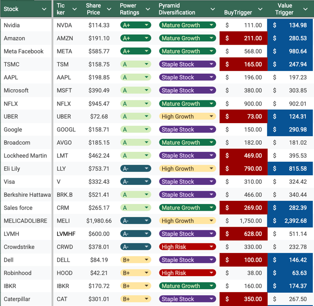
Task: Open Robinhood's High Risk dropdown chip
Action: [212, 273]
